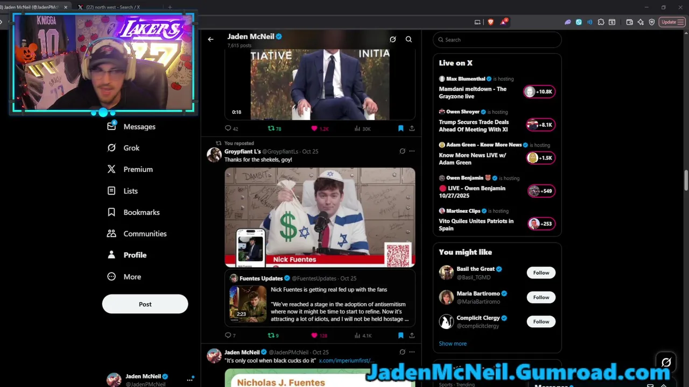This screenshot has width=689, height=387.
Task: Open Basil the Great's avatar
Action: click(x=446, y=273)
